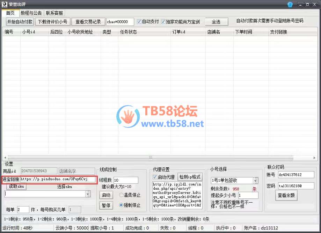Click the 全选 button
Screen dimensions: 321x233
tap(217, 22)
